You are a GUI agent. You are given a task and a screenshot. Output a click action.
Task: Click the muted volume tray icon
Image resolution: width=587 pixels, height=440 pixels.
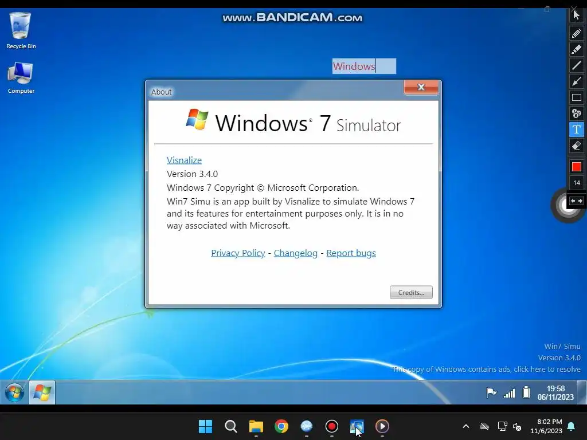(518, 426)
